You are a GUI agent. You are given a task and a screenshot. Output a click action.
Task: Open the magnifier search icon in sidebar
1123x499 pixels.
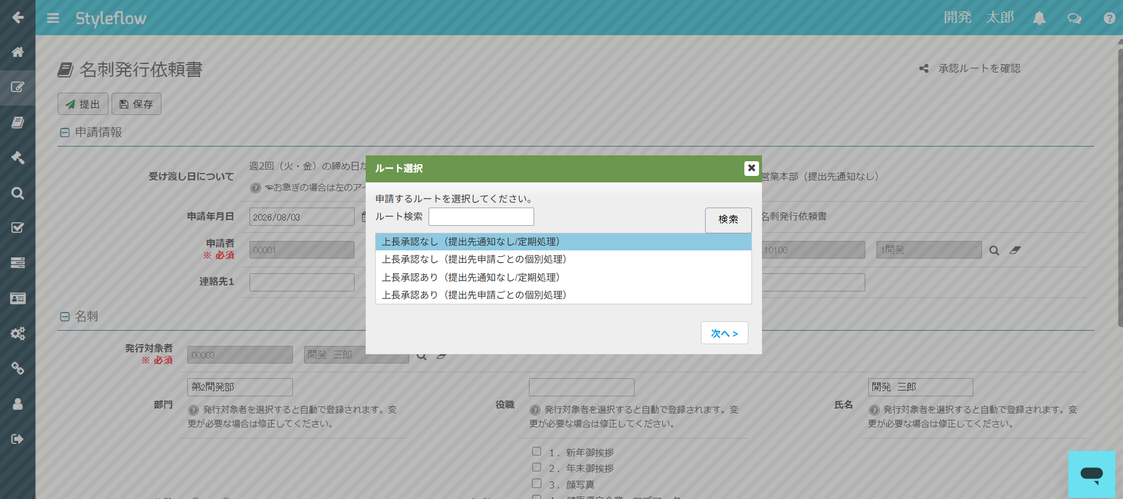pos(18,193)
